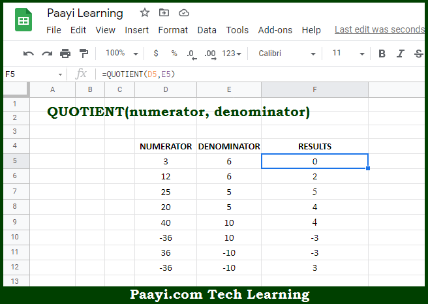
Task: Open the 100% zoom dropdown
Action: coord(122,53)
